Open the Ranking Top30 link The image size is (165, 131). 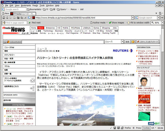[x=109, y=33]
